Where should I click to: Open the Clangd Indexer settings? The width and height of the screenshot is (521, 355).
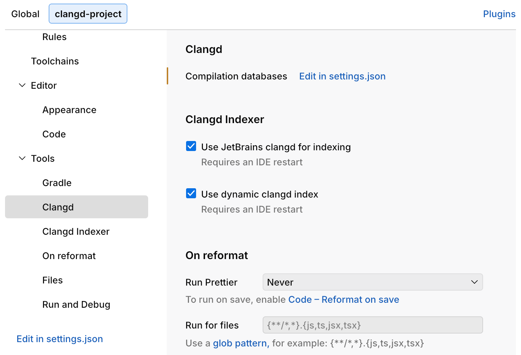tap(76, 232)
